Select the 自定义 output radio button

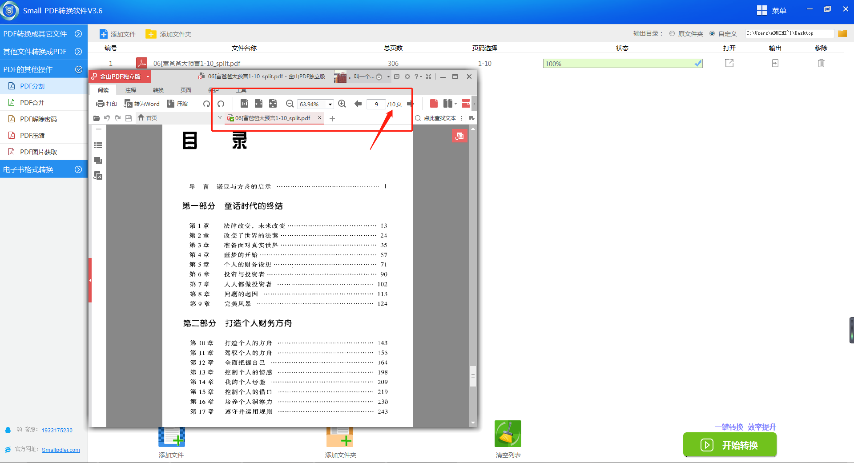click(x=712, y=33)
